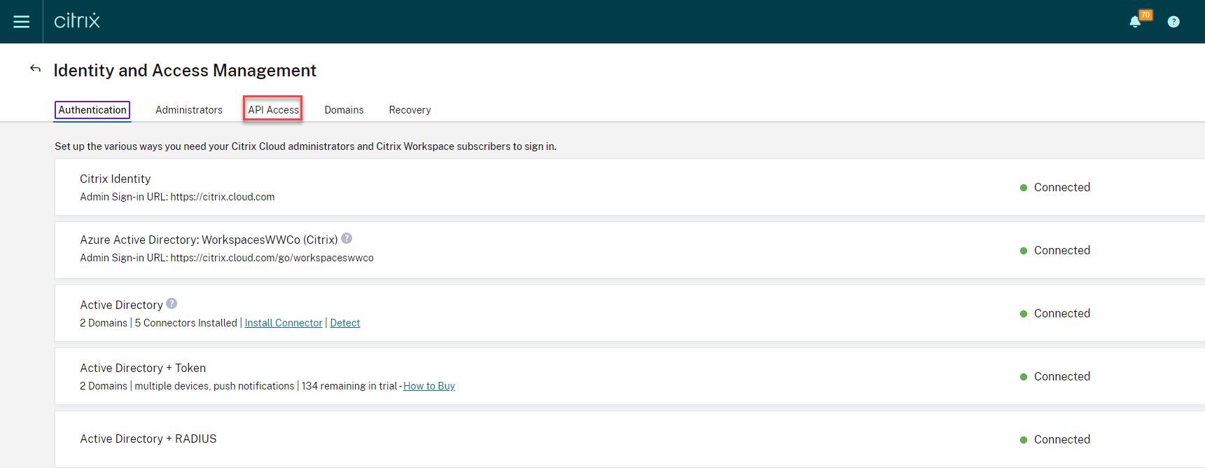Open the Recovery tab
This screenshot has width=1205, height=468.
pos(410,110)
